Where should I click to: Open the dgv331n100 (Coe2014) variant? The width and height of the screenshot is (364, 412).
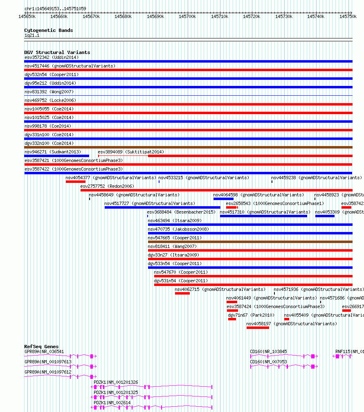click(49, 135)
